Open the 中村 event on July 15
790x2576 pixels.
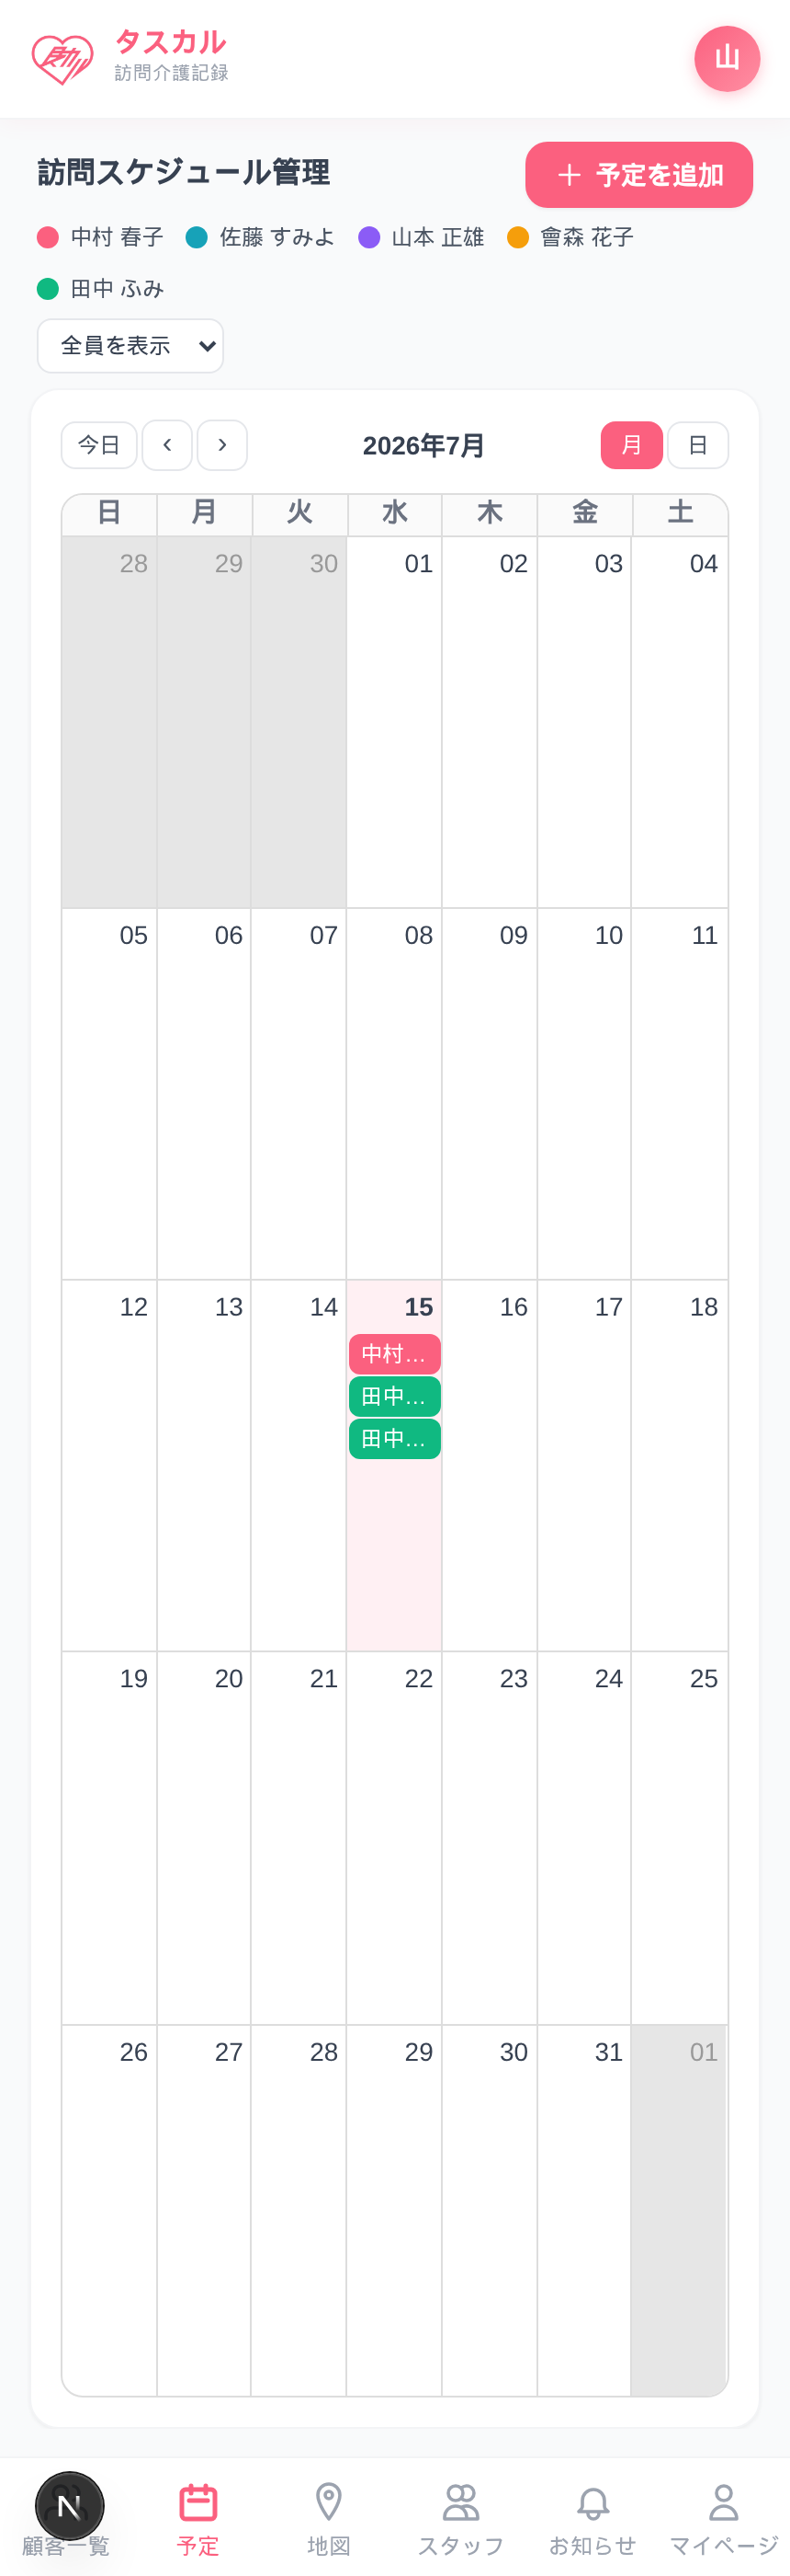point(394,1354)
